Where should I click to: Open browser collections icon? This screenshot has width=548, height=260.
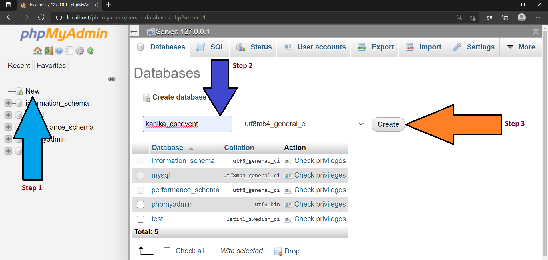point(505,17)
